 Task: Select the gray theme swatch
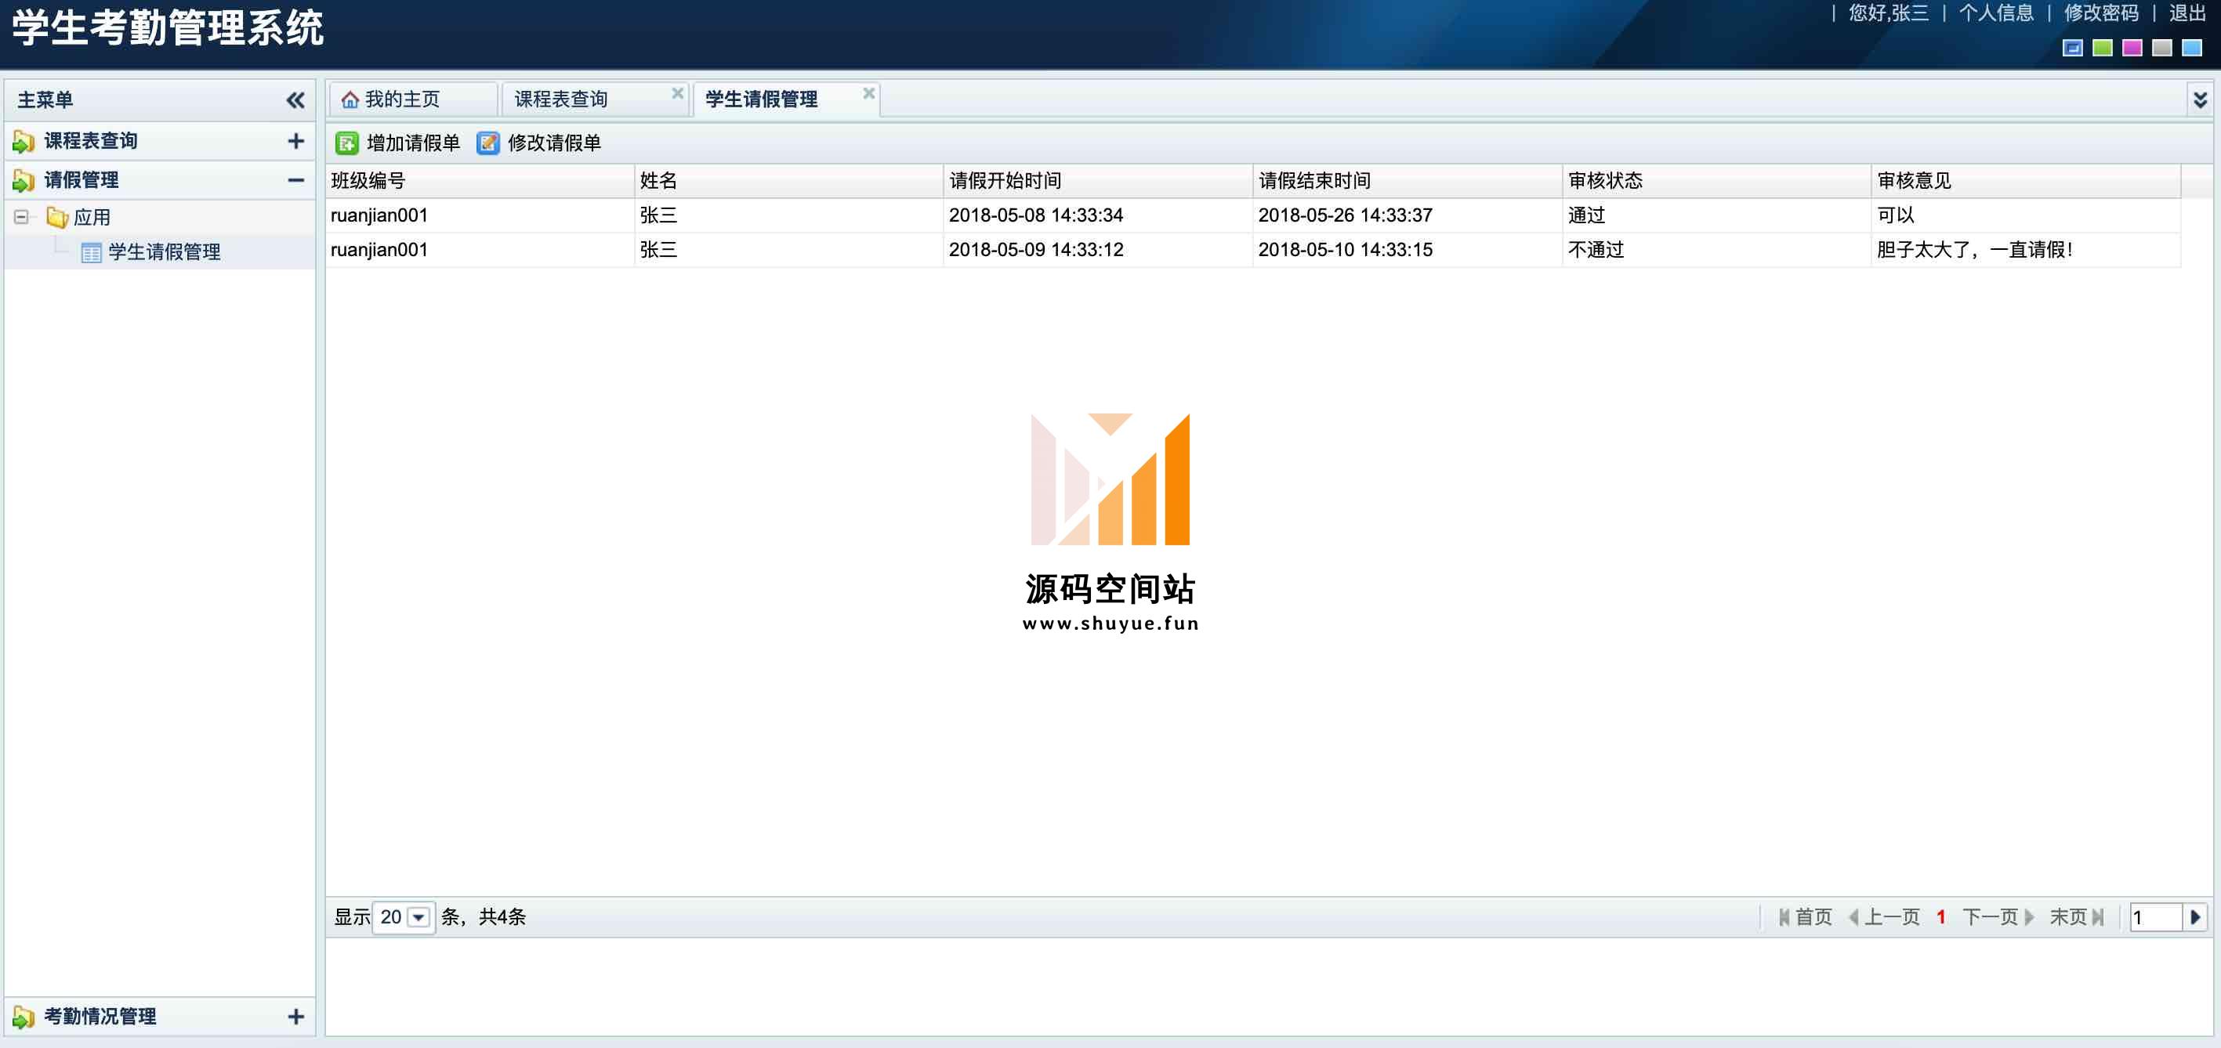pos(2161,49)
